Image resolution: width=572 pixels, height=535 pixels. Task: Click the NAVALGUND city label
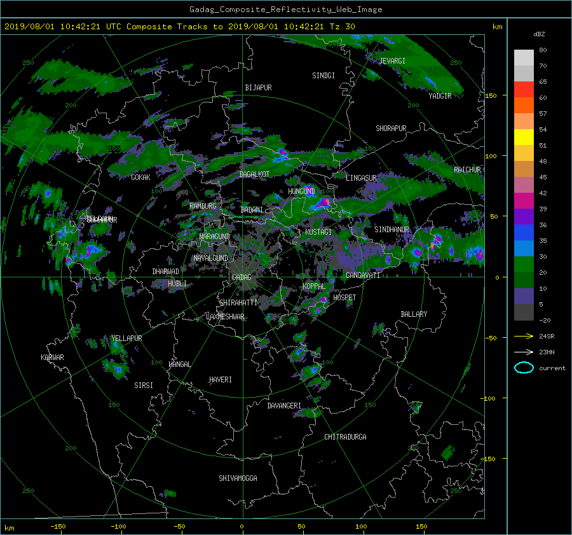pyautogui.click(x=210, y=258)
